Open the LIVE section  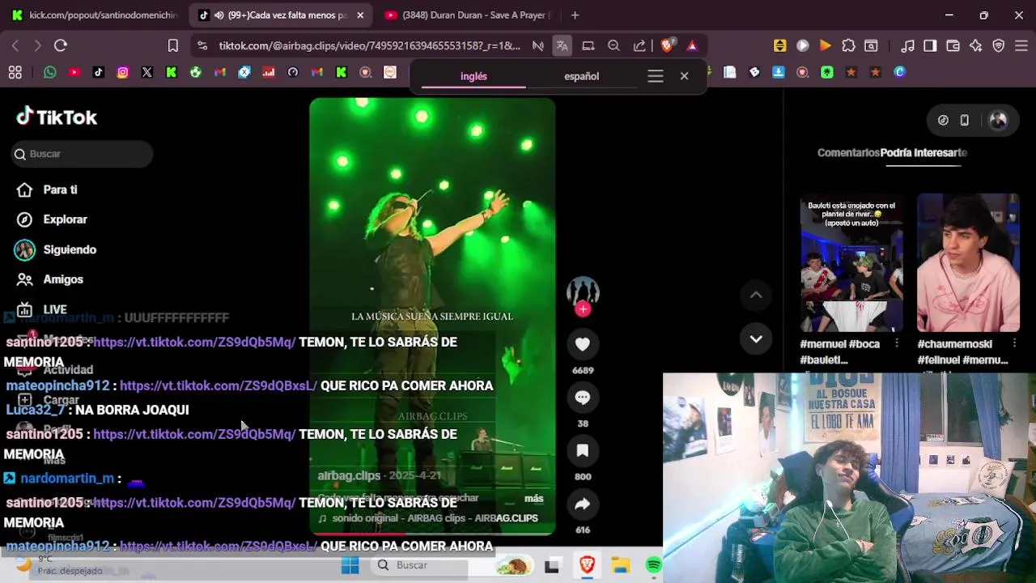pos(42,309)
